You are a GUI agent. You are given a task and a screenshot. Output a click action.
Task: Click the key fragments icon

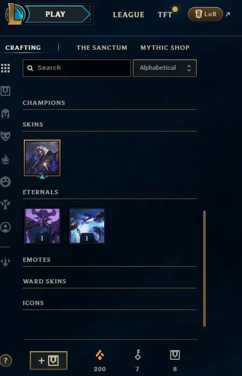(x=137, y=355)
